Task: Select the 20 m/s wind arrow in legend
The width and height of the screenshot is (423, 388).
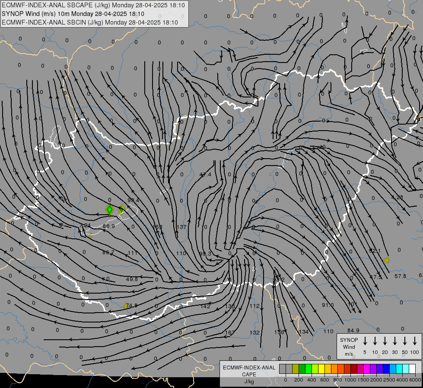Action: point(385,341)
